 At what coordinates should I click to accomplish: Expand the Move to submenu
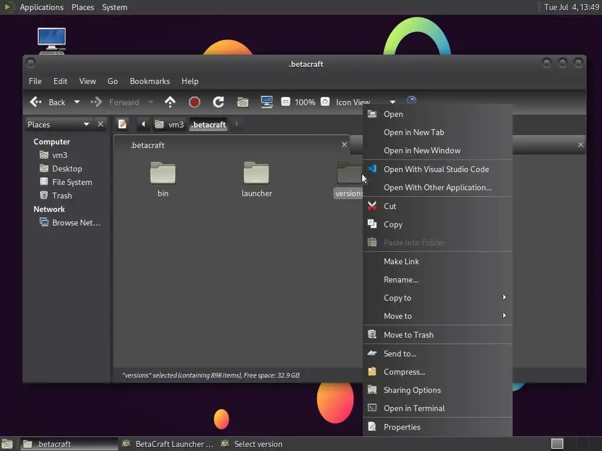(x=437, y=316)
